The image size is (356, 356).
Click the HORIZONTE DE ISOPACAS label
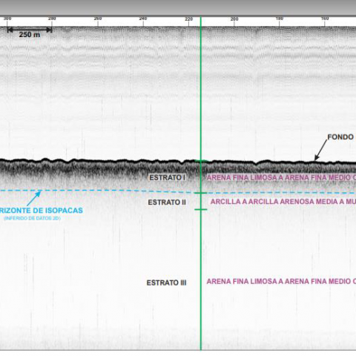pos(41,211)
